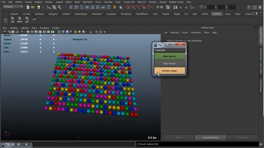Select by hierarchy mode icon
Viewport: 264px width, 148px height.
pyautogui.click(x=49, y=7)
